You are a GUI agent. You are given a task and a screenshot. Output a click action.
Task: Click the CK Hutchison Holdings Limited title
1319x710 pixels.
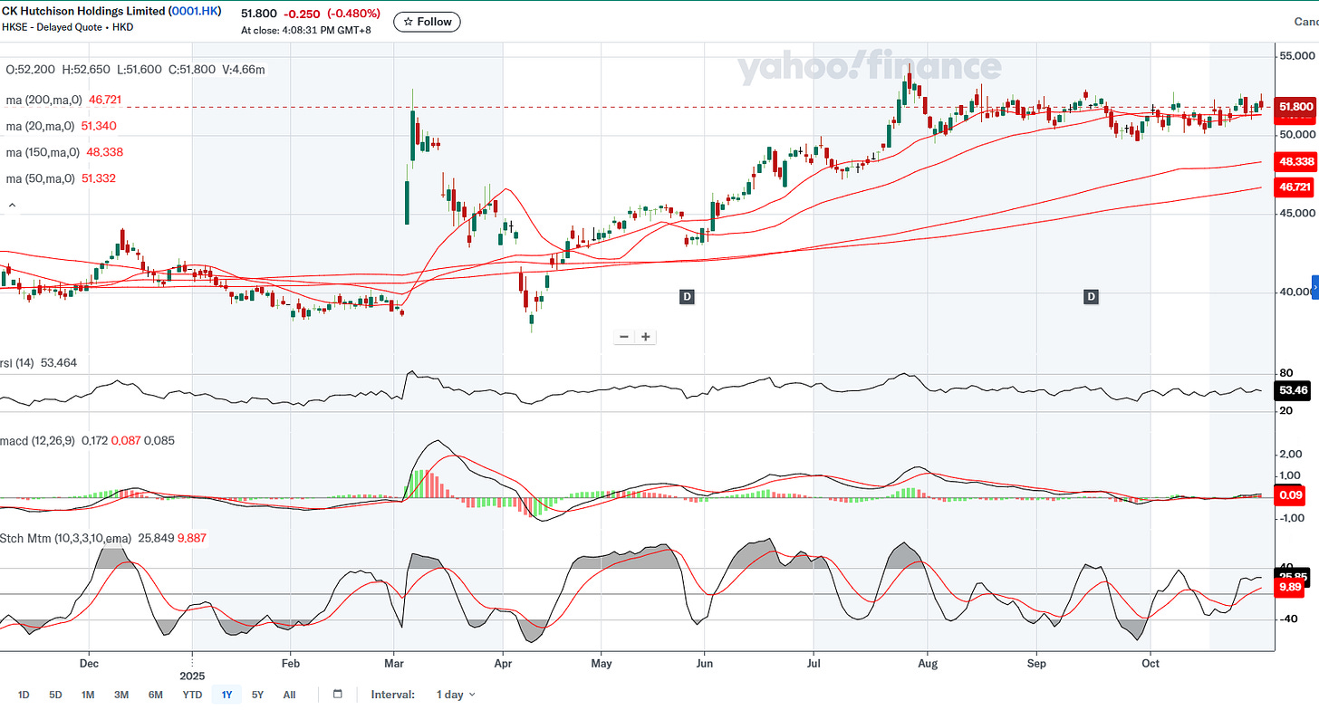coord(111,11)
